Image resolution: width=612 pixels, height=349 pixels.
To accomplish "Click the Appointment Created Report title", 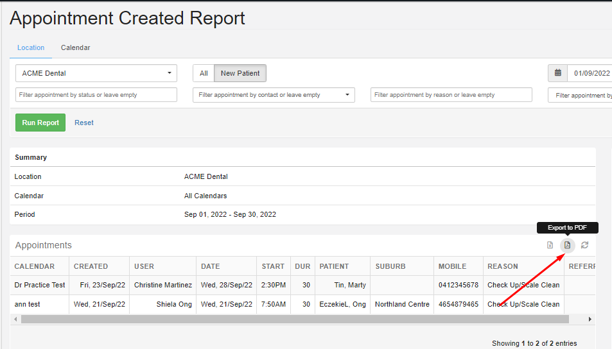I will 127,19.
